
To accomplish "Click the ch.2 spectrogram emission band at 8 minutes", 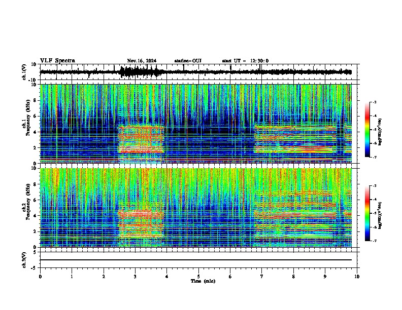I will pyautogui.click(x=295, y=215).
